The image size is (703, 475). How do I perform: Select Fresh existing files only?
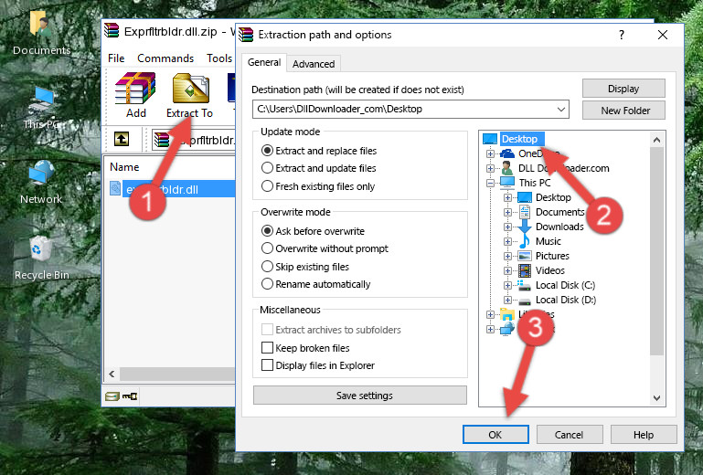pos(267,186)
